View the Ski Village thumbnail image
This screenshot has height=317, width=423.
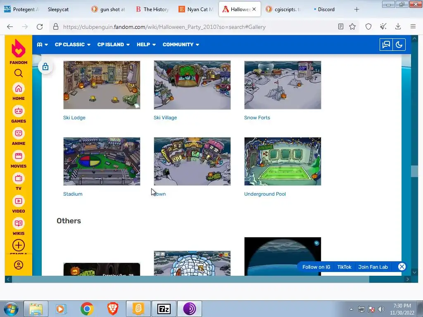[x=192, y=85]
